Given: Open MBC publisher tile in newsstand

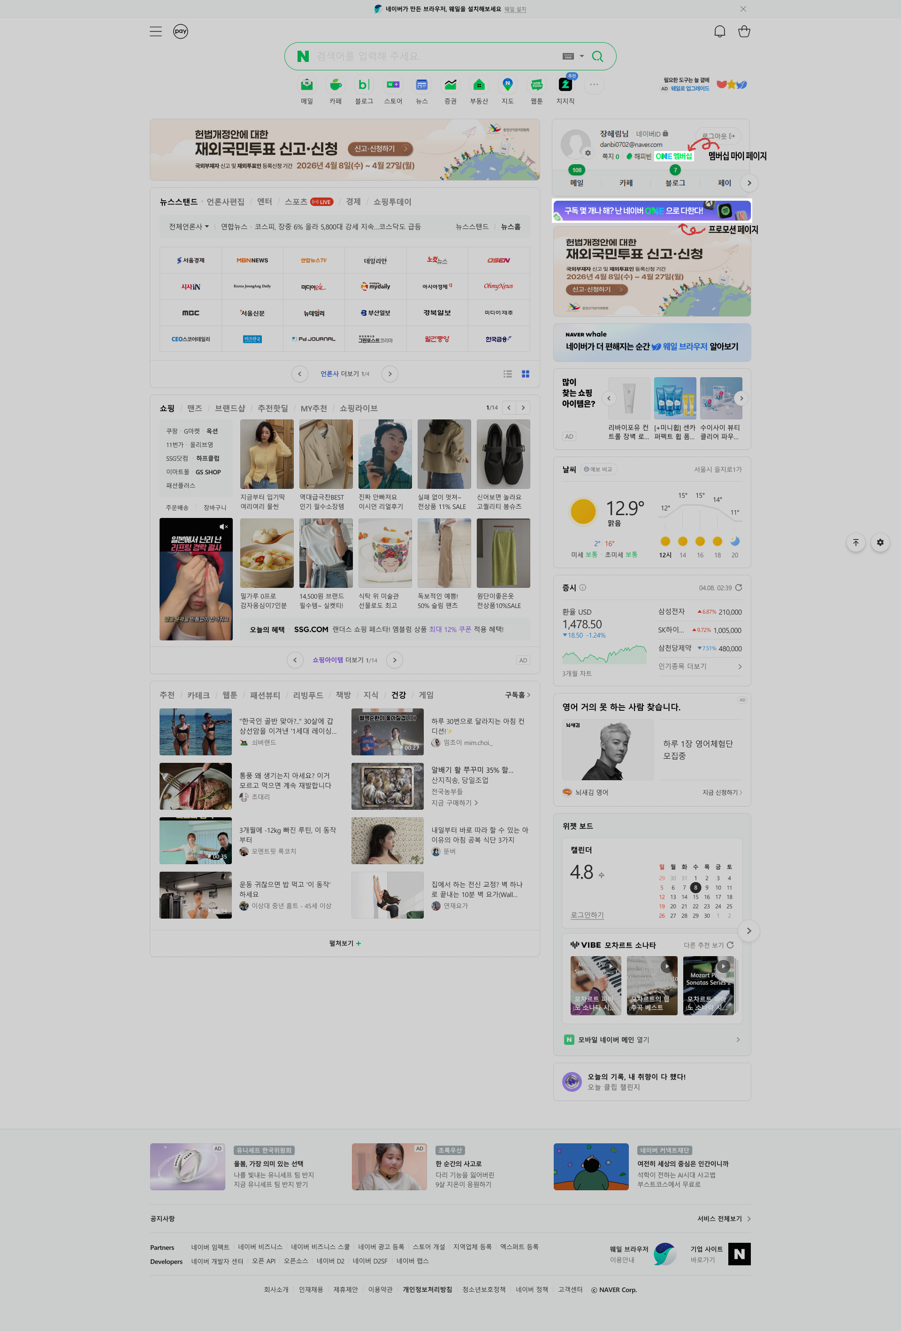Looking at the screenshot, I should [x=191, y=313].
